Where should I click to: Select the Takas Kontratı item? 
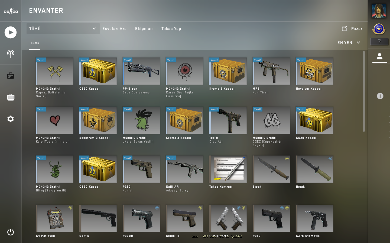228,169
